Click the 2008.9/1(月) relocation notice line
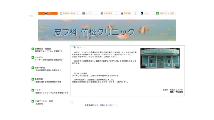This screenshot has width=214, height=120. coord(94,80)
